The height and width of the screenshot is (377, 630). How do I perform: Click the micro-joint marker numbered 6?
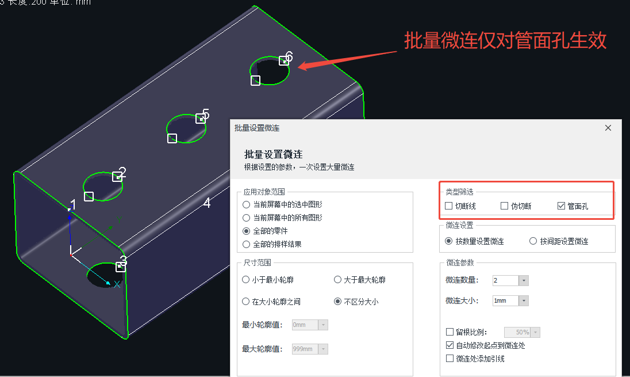283,61
